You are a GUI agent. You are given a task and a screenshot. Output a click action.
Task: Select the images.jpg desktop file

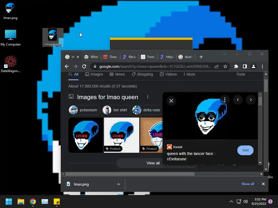[x=53, y=37]
